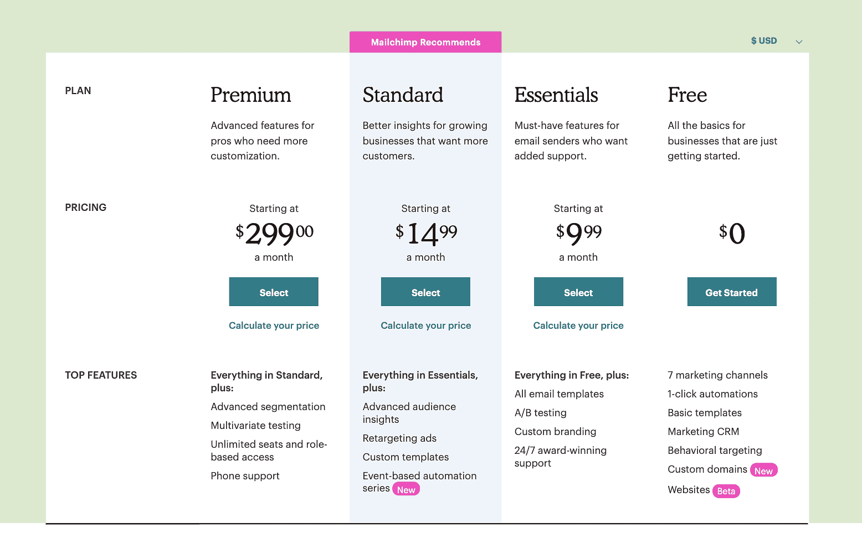
Task: Click the New badge on Event-based automation series
Action: pyautogui.click(x=406, y=489)
